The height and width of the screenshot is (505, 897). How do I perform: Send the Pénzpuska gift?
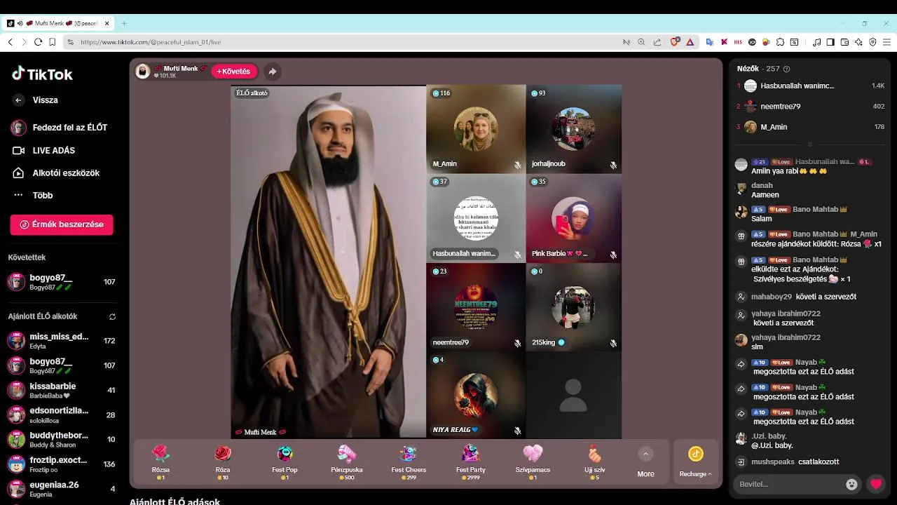point(347,462)
